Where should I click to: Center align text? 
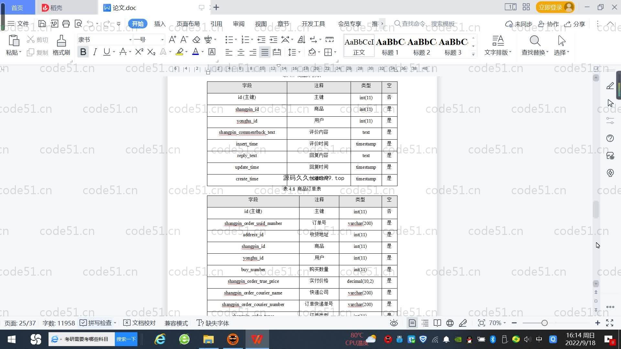[x=241, y=52]
